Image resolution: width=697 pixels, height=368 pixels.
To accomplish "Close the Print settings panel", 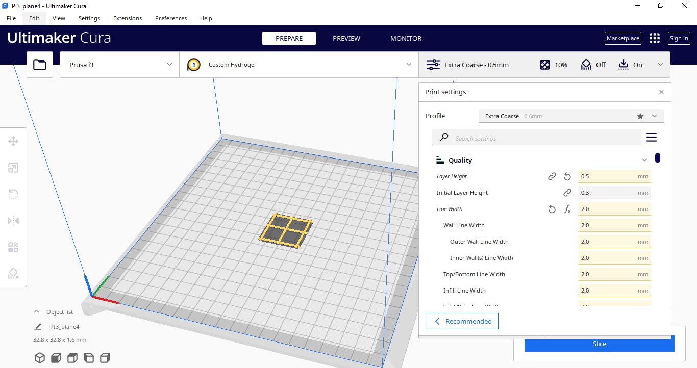I will point(661,92).
